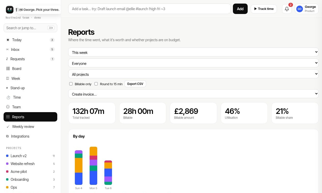Click the GO user avatar
Viewport: 322px width, 193px height.
tap(300, 9)
